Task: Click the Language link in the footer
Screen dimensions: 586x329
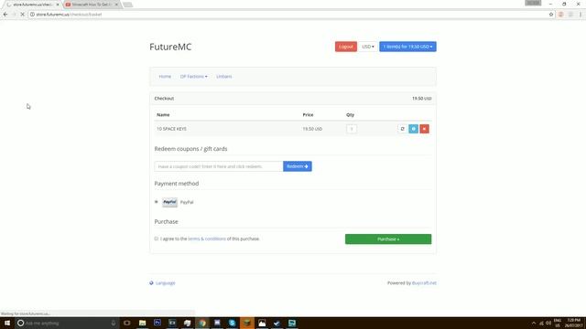Action: click(x=165, y=282)
